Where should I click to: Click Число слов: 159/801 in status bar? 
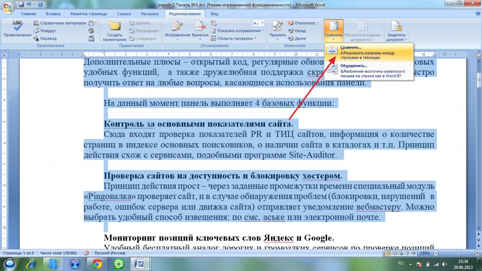point(58,253)
